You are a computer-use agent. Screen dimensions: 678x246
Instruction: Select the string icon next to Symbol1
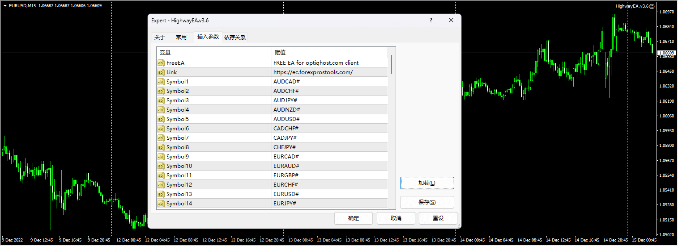coord(161,82)
